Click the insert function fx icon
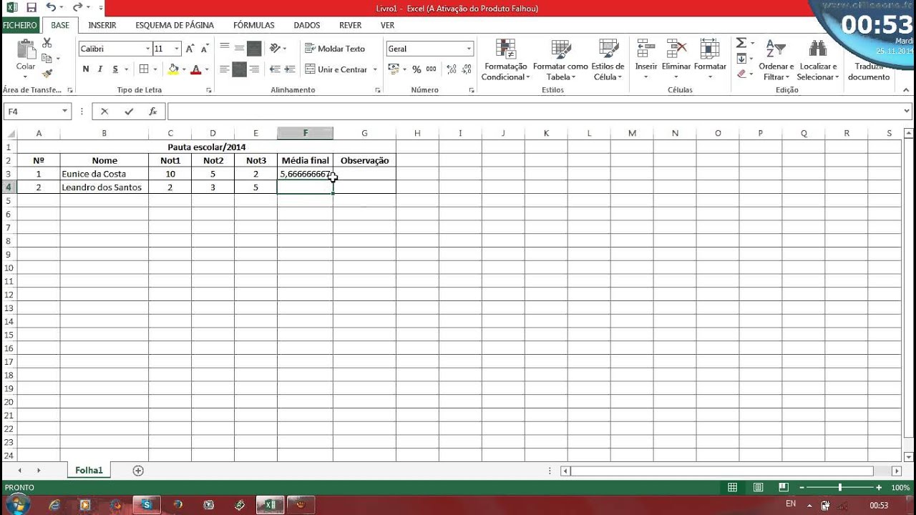Screen dimensions: 916x515 coord(152,112)
